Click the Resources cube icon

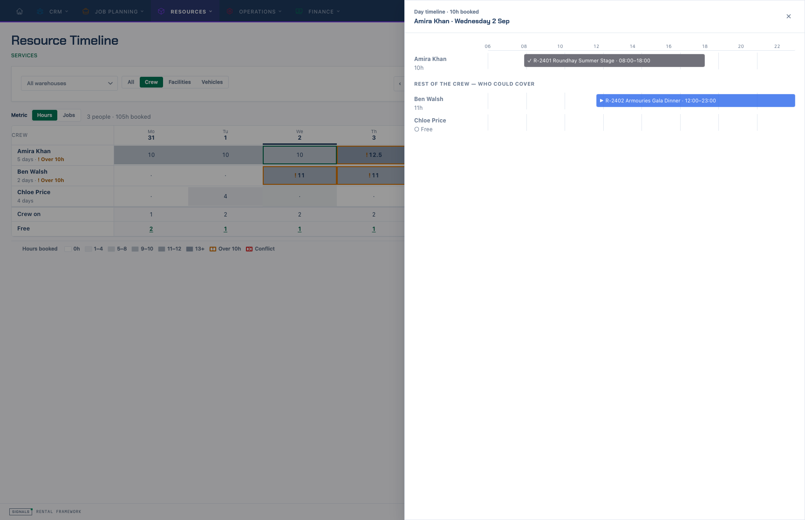click(161, 11)
